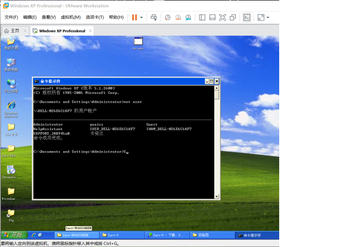The width and height of the screenshot is (363, 247).
Task: Expand the stretch display dropdown arrow
Action: click(x=268, y=17)
